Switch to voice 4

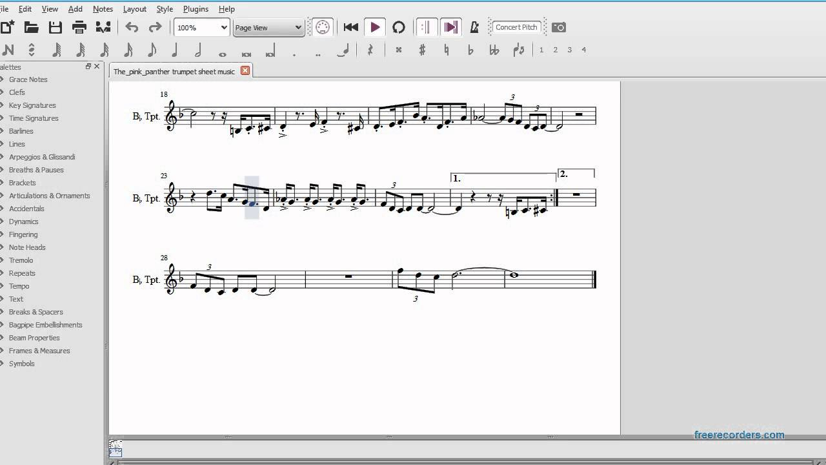click(x=584, y=50)
